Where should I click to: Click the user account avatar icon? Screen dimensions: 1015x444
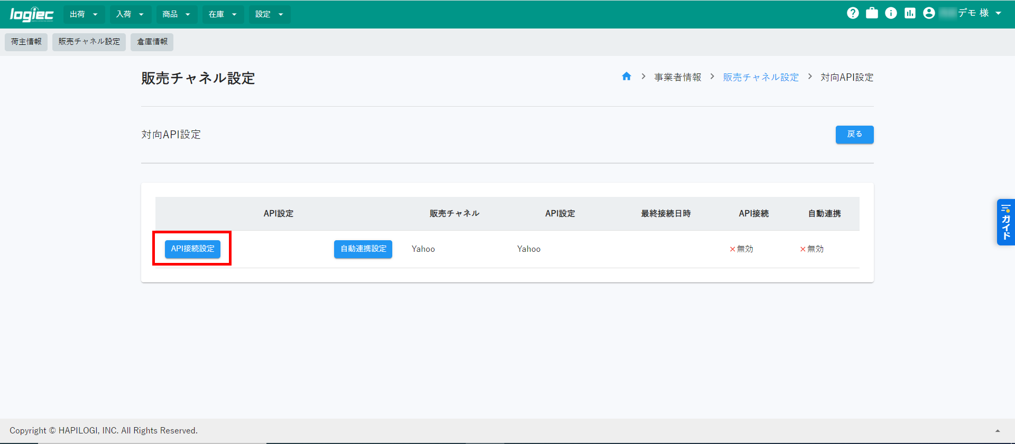coord(929,13)
